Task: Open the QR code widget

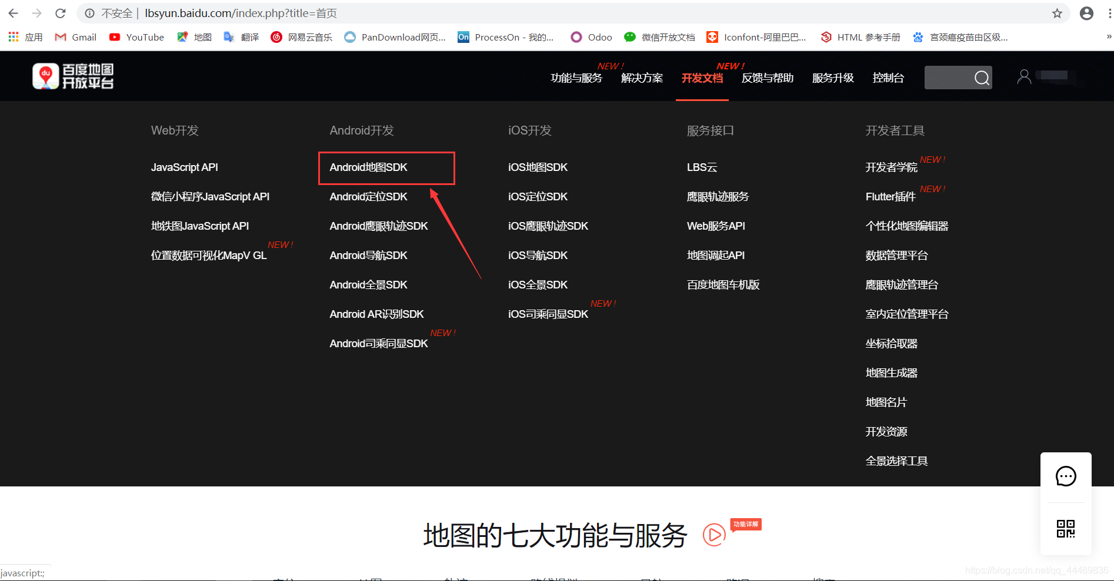Action: coord(1066,529)
